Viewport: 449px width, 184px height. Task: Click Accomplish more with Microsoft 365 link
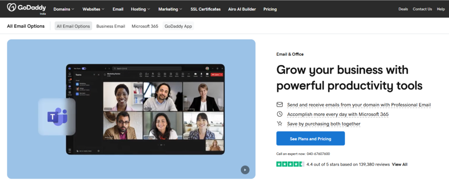click(x=338, y=114)
